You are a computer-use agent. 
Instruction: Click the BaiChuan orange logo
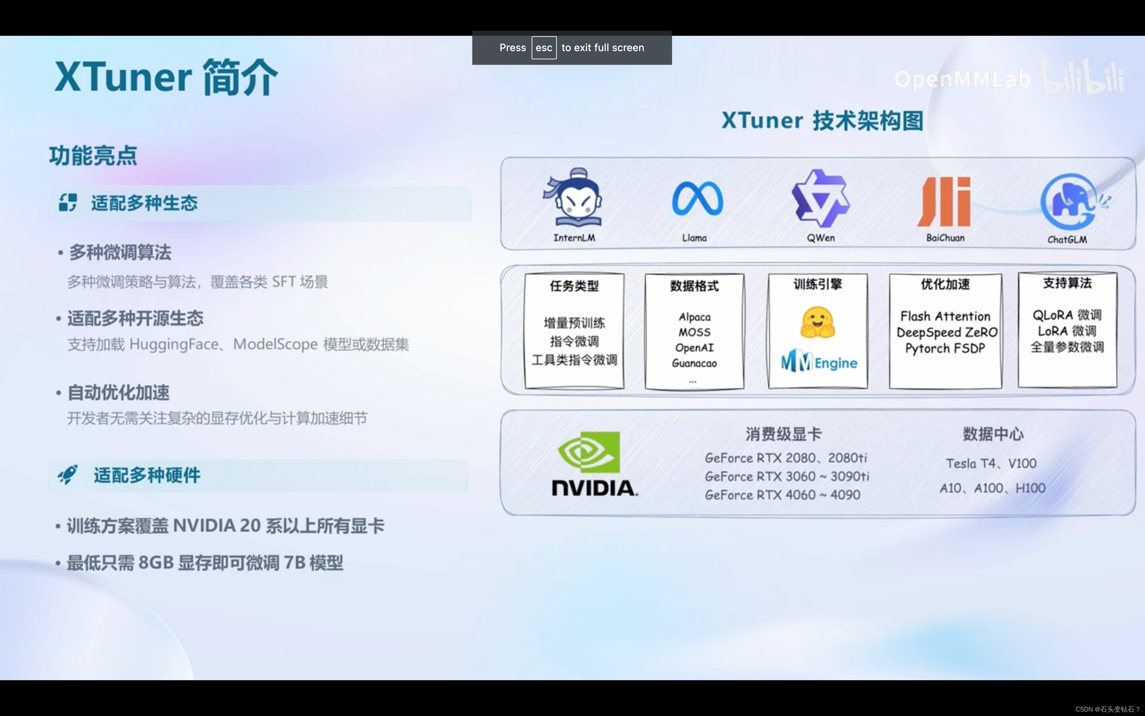944,202
